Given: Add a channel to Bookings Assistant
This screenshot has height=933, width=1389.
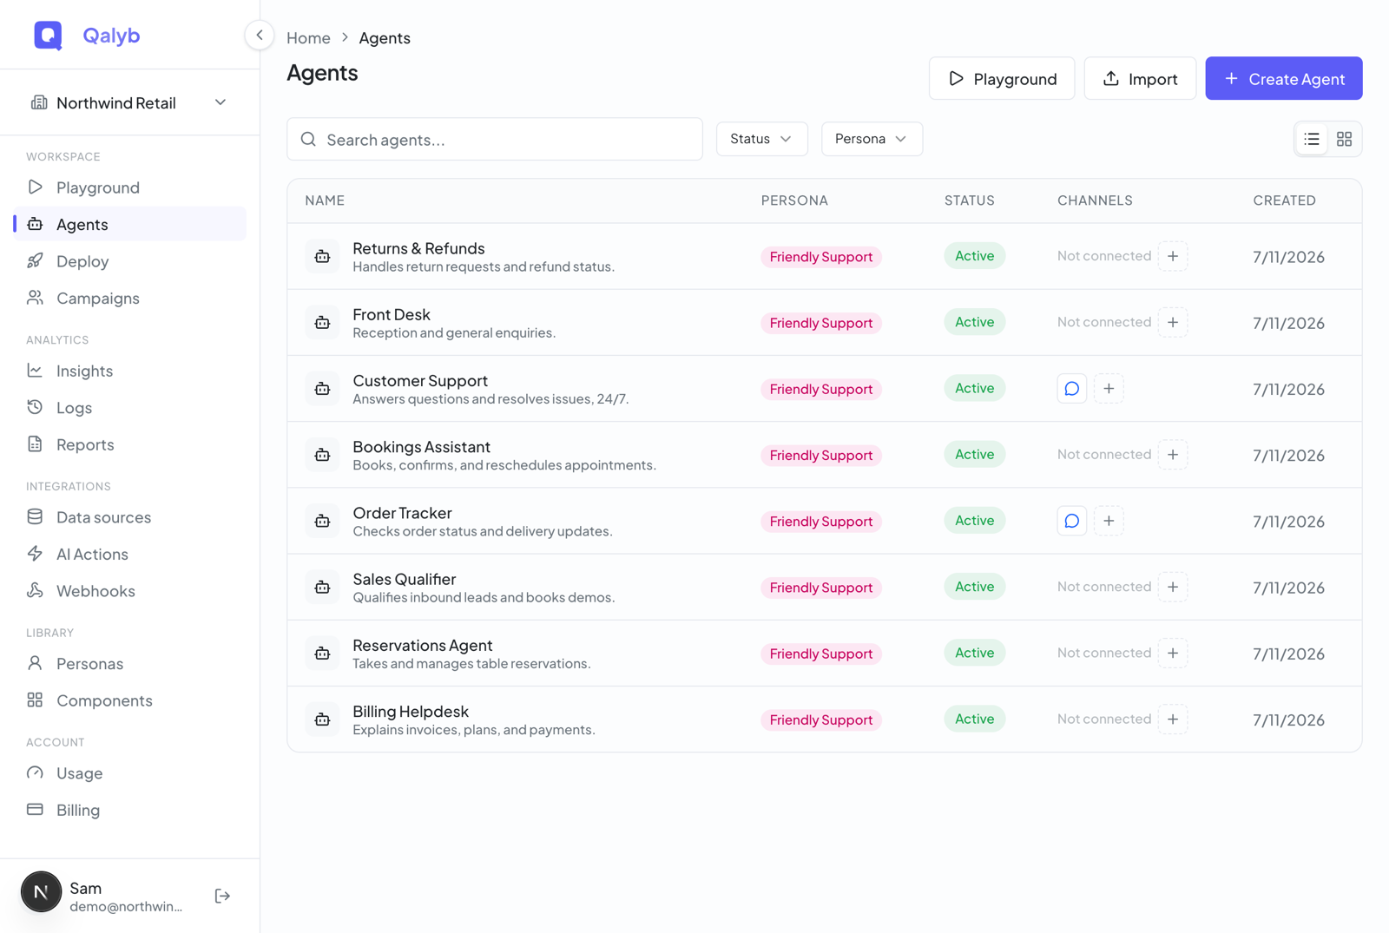Looking at the screenshot, I should pos(1173,455).
